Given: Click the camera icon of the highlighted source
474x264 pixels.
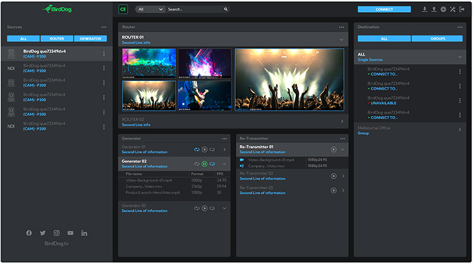Looking at the screenshot, I should point(11,54).
